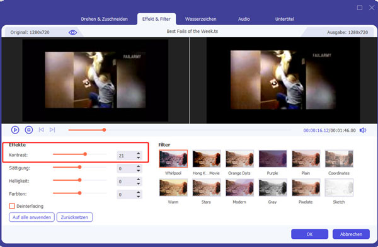Choose the Orange Dots filter

coord(239,159)
